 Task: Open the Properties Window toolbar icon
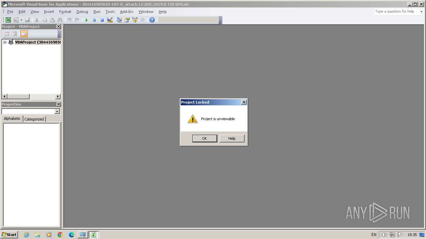point(127,20)
